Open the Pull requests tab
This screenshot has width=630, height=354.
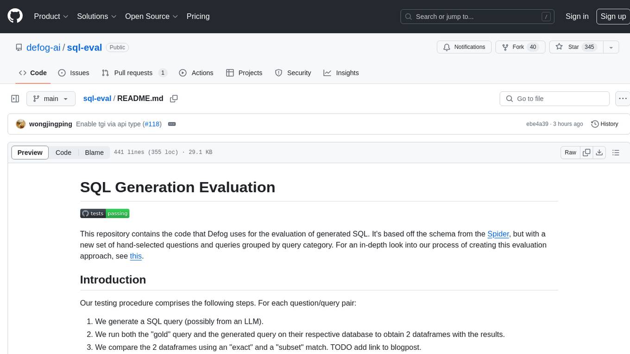coord(134,73)
